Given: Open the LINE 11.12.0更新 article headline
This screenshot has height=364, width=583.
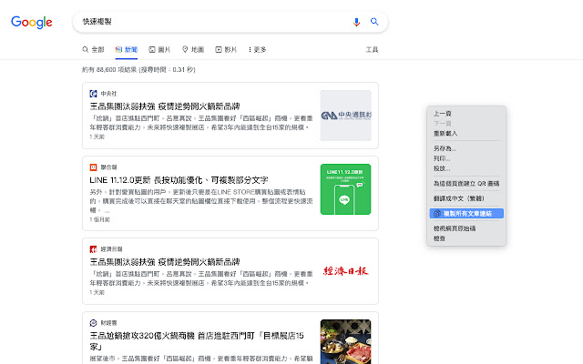Looking at the screenshot, I should click(179, 180).
